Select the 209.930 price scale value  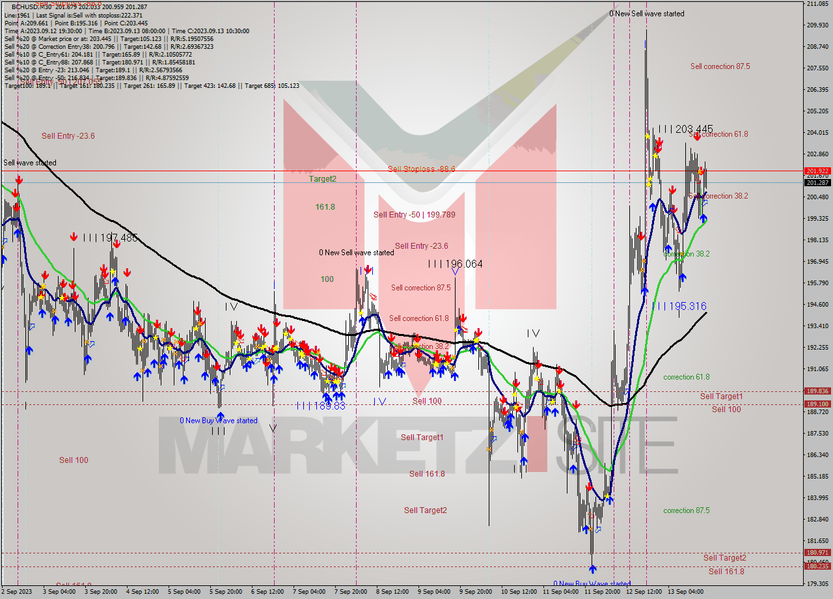click(817, 25)
